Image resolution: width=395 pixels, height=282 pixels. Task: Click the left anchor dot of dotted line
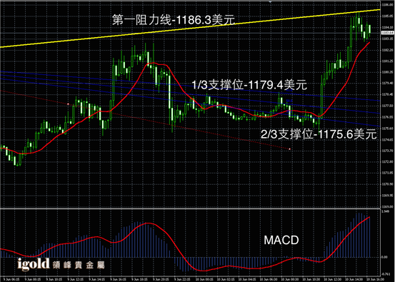(x=68, y=104)
